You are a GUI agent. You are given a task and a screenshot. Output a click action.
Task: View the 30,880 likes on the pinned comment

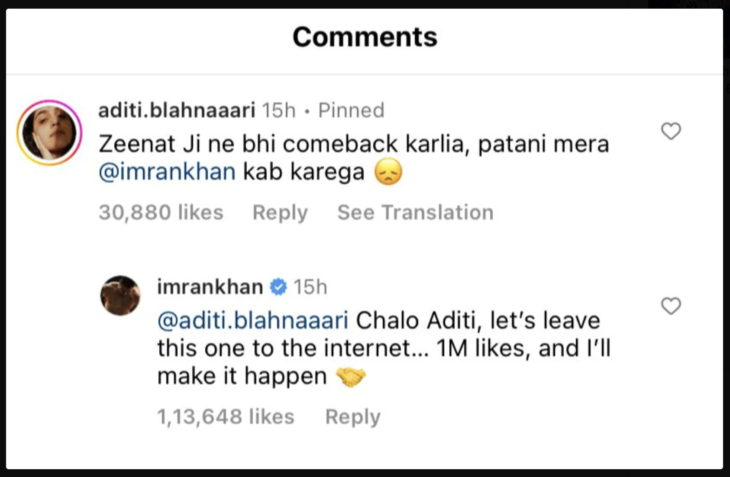pos(161,213)
